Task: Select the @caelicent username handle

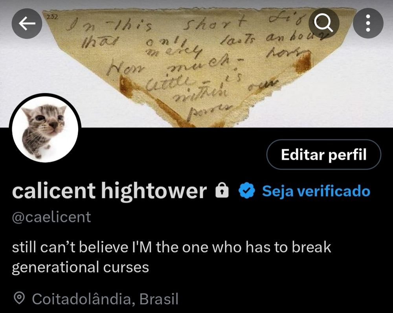Action: tap(51, 217)
